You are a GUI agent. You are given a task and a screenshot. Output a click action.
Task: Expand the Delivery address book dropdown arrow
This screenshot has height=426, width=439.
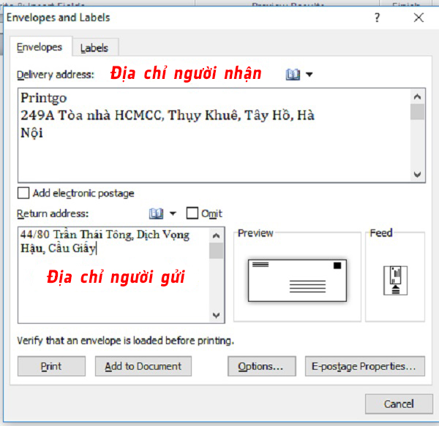[x=309, y=75]
